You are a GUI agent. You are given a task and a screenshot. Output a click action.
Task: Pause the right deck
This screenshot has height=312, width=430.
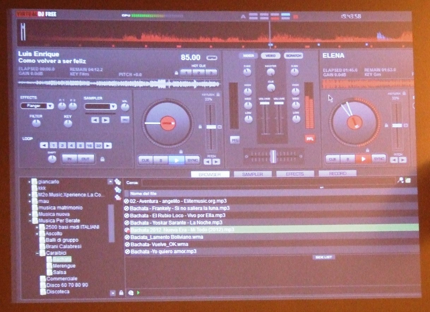[348, 159]
